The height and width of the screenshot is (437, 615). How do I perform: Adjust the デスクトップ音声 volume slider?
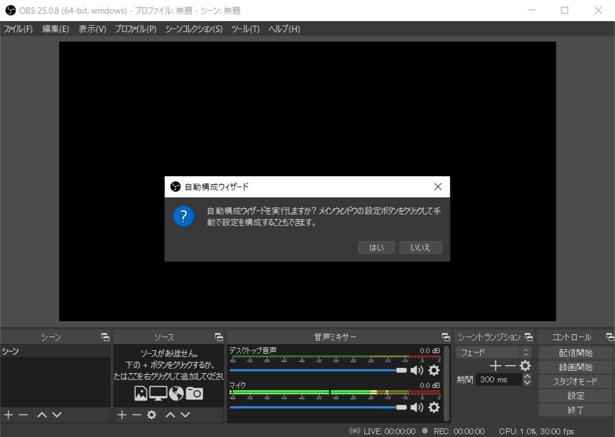(x=318, y=370)
